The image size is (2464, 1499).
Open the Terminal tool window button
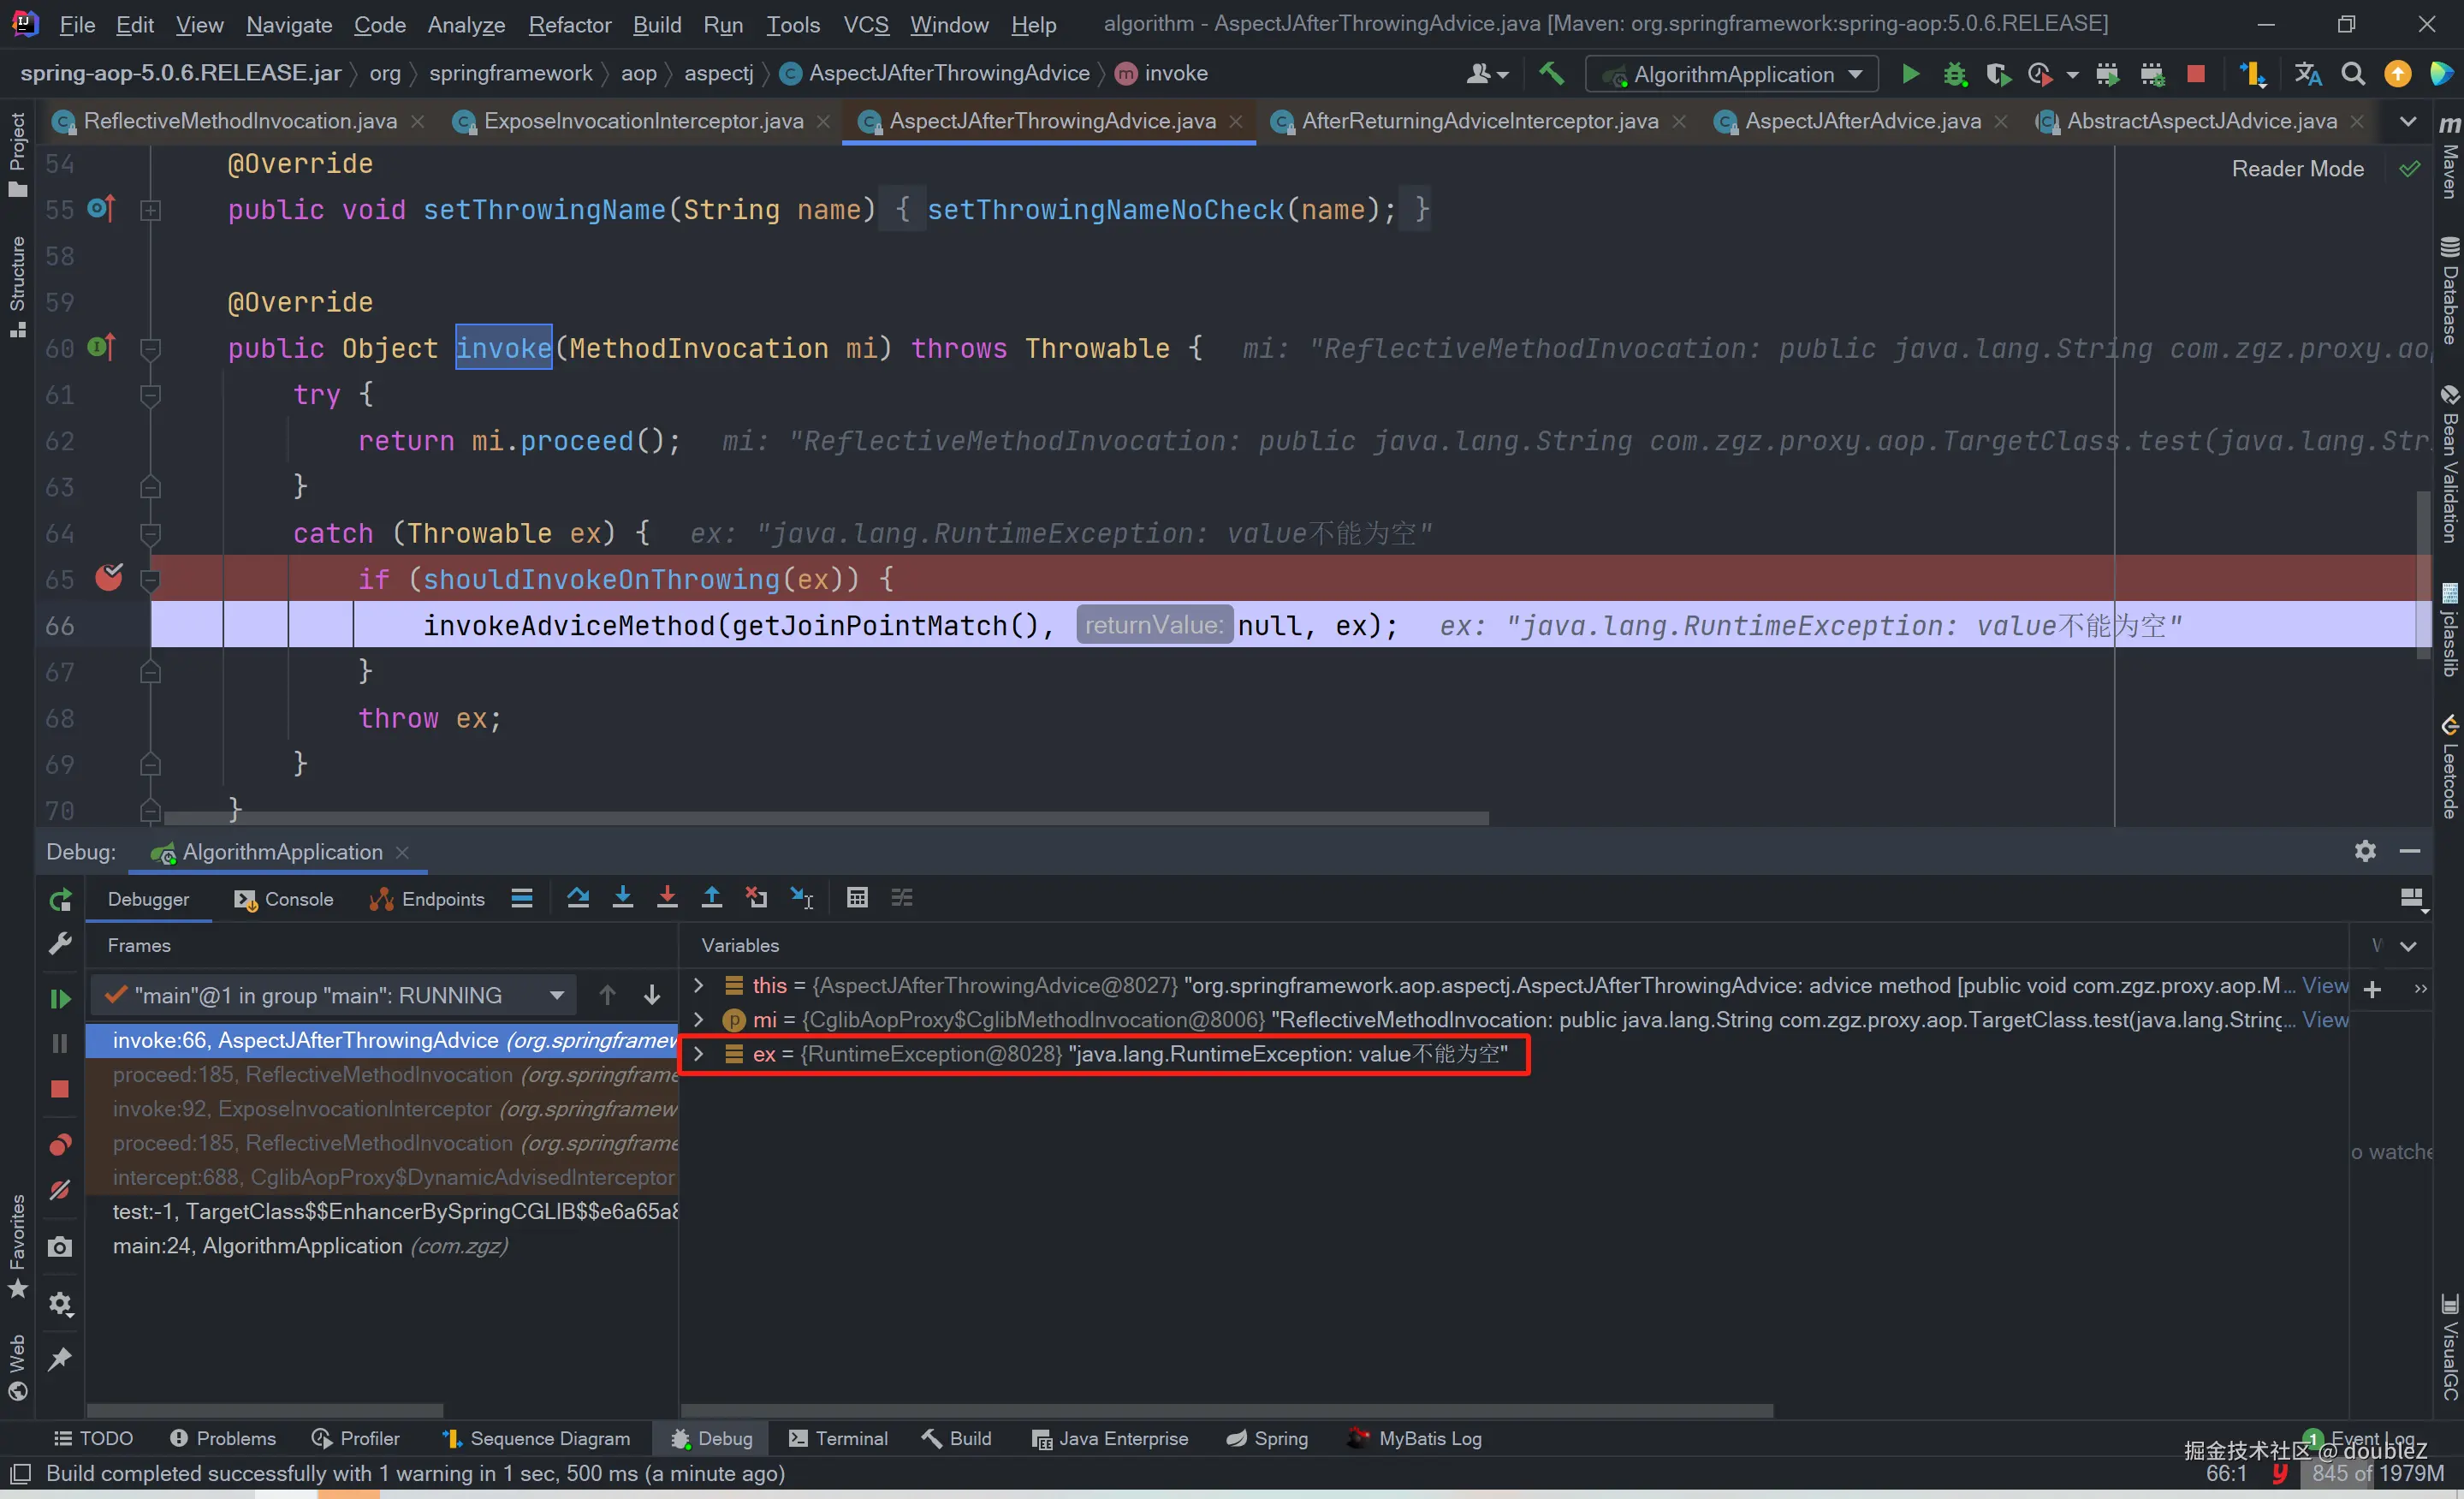[x=838, y=1438]
